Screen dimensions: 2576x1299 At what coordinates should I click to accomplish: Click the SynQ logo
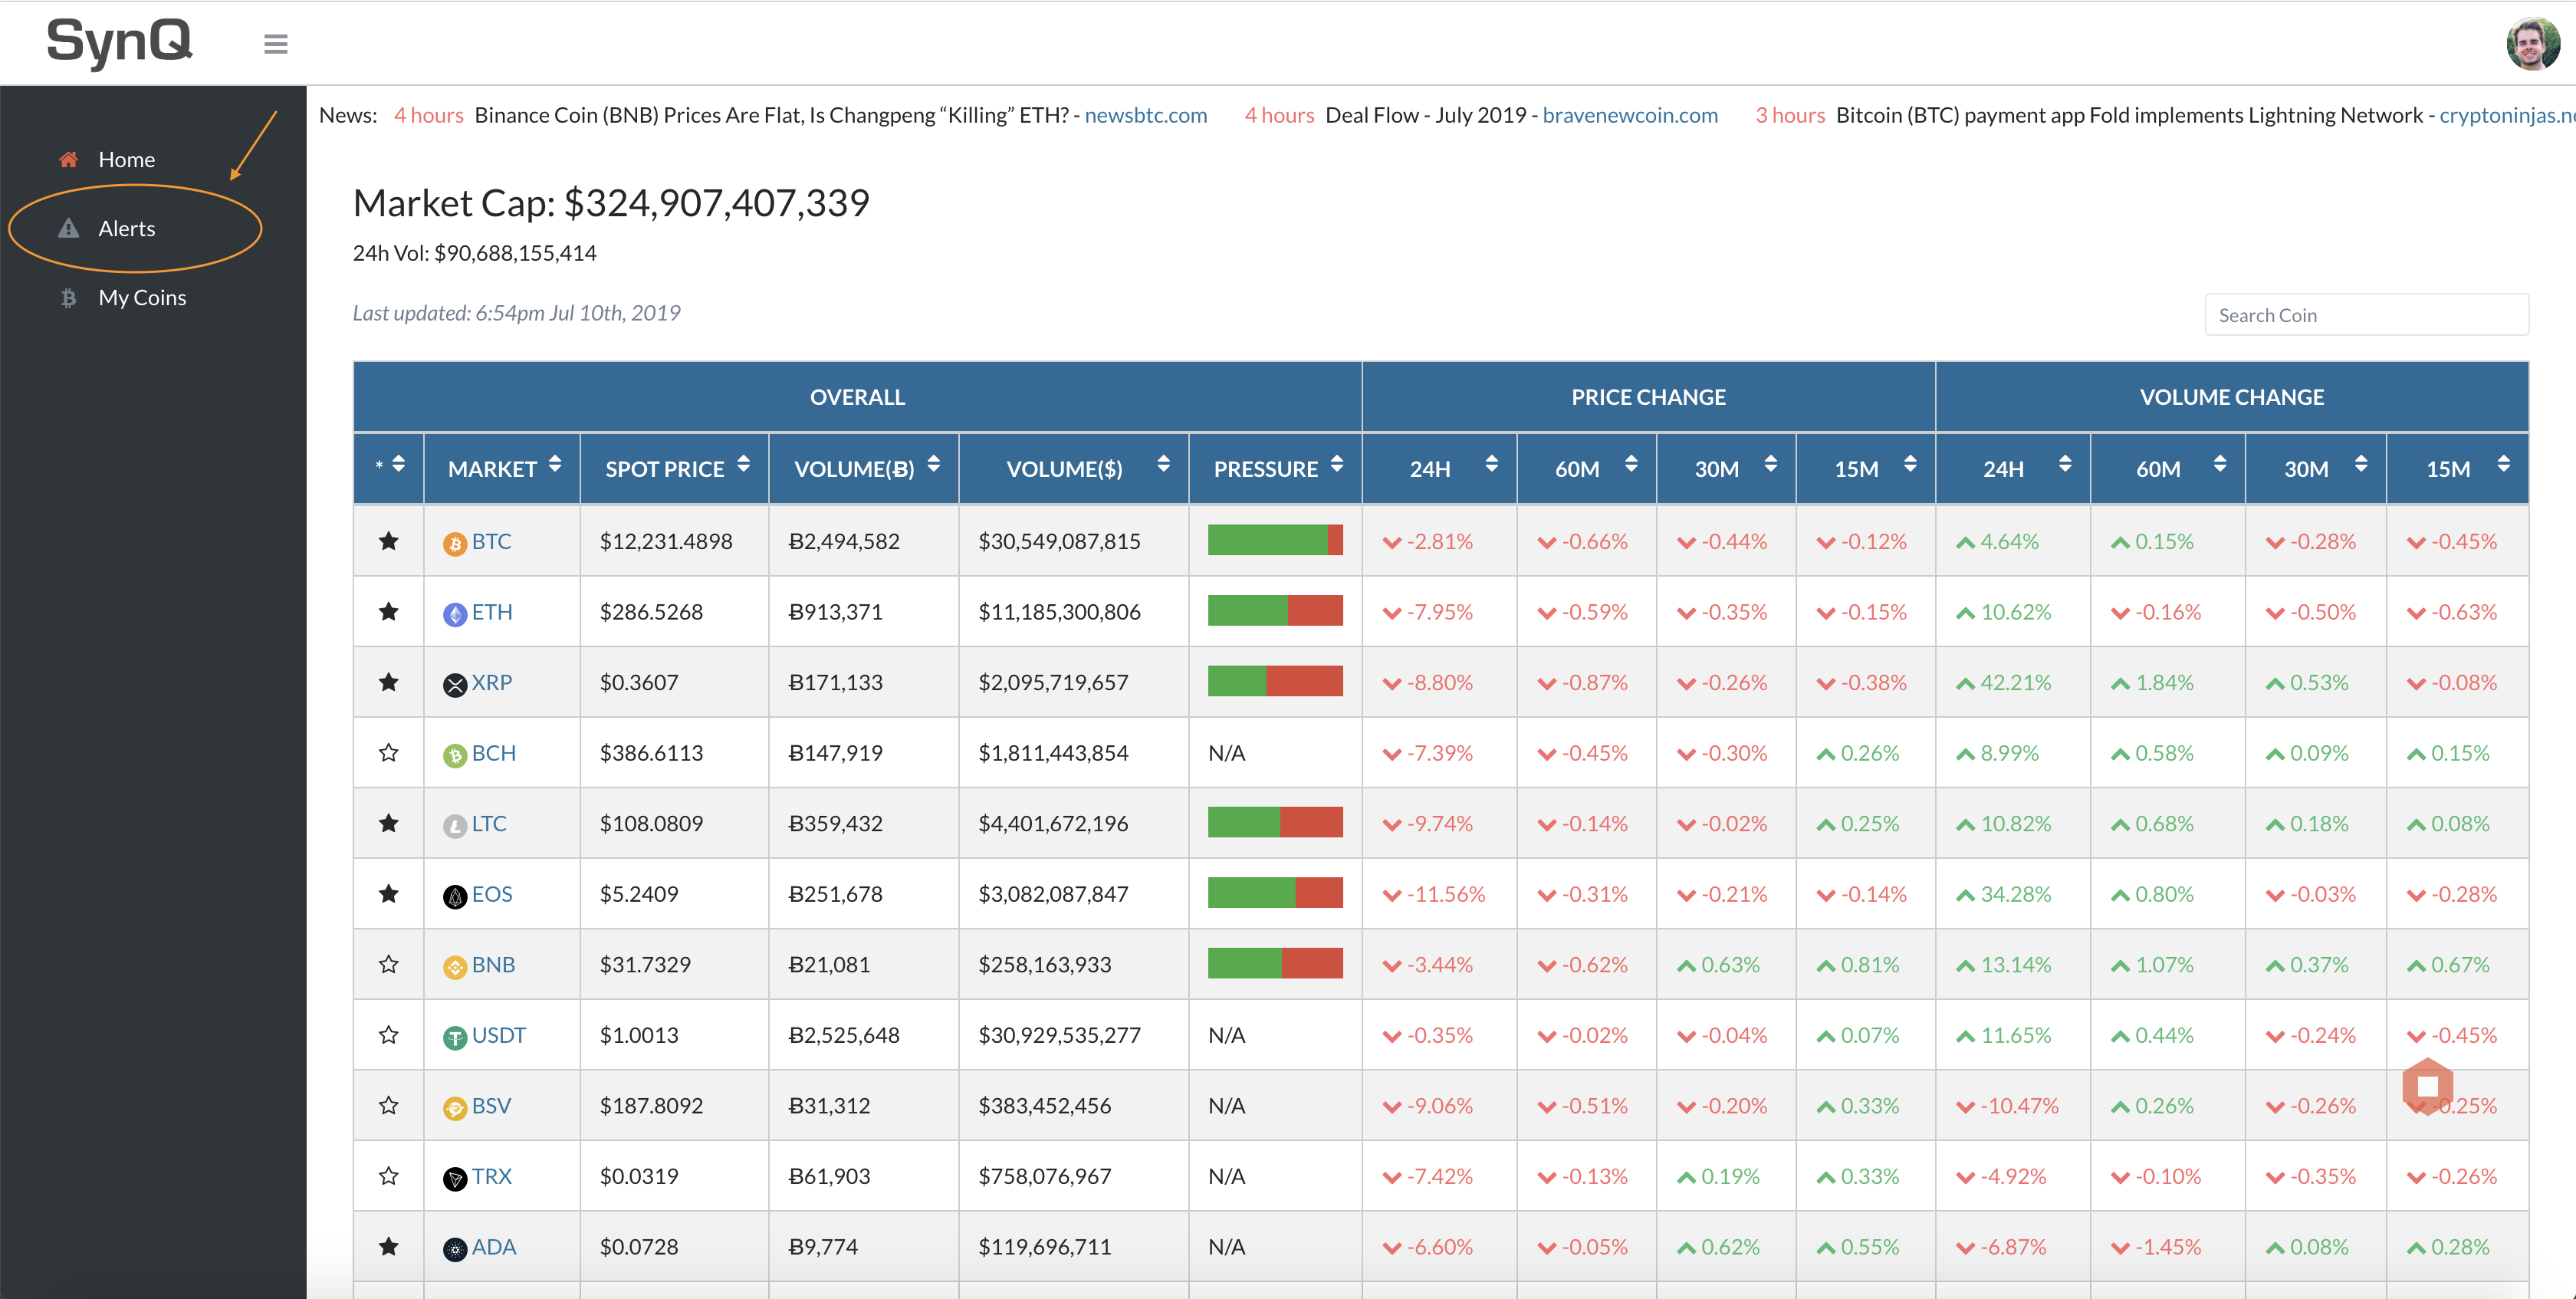(119, 42)
